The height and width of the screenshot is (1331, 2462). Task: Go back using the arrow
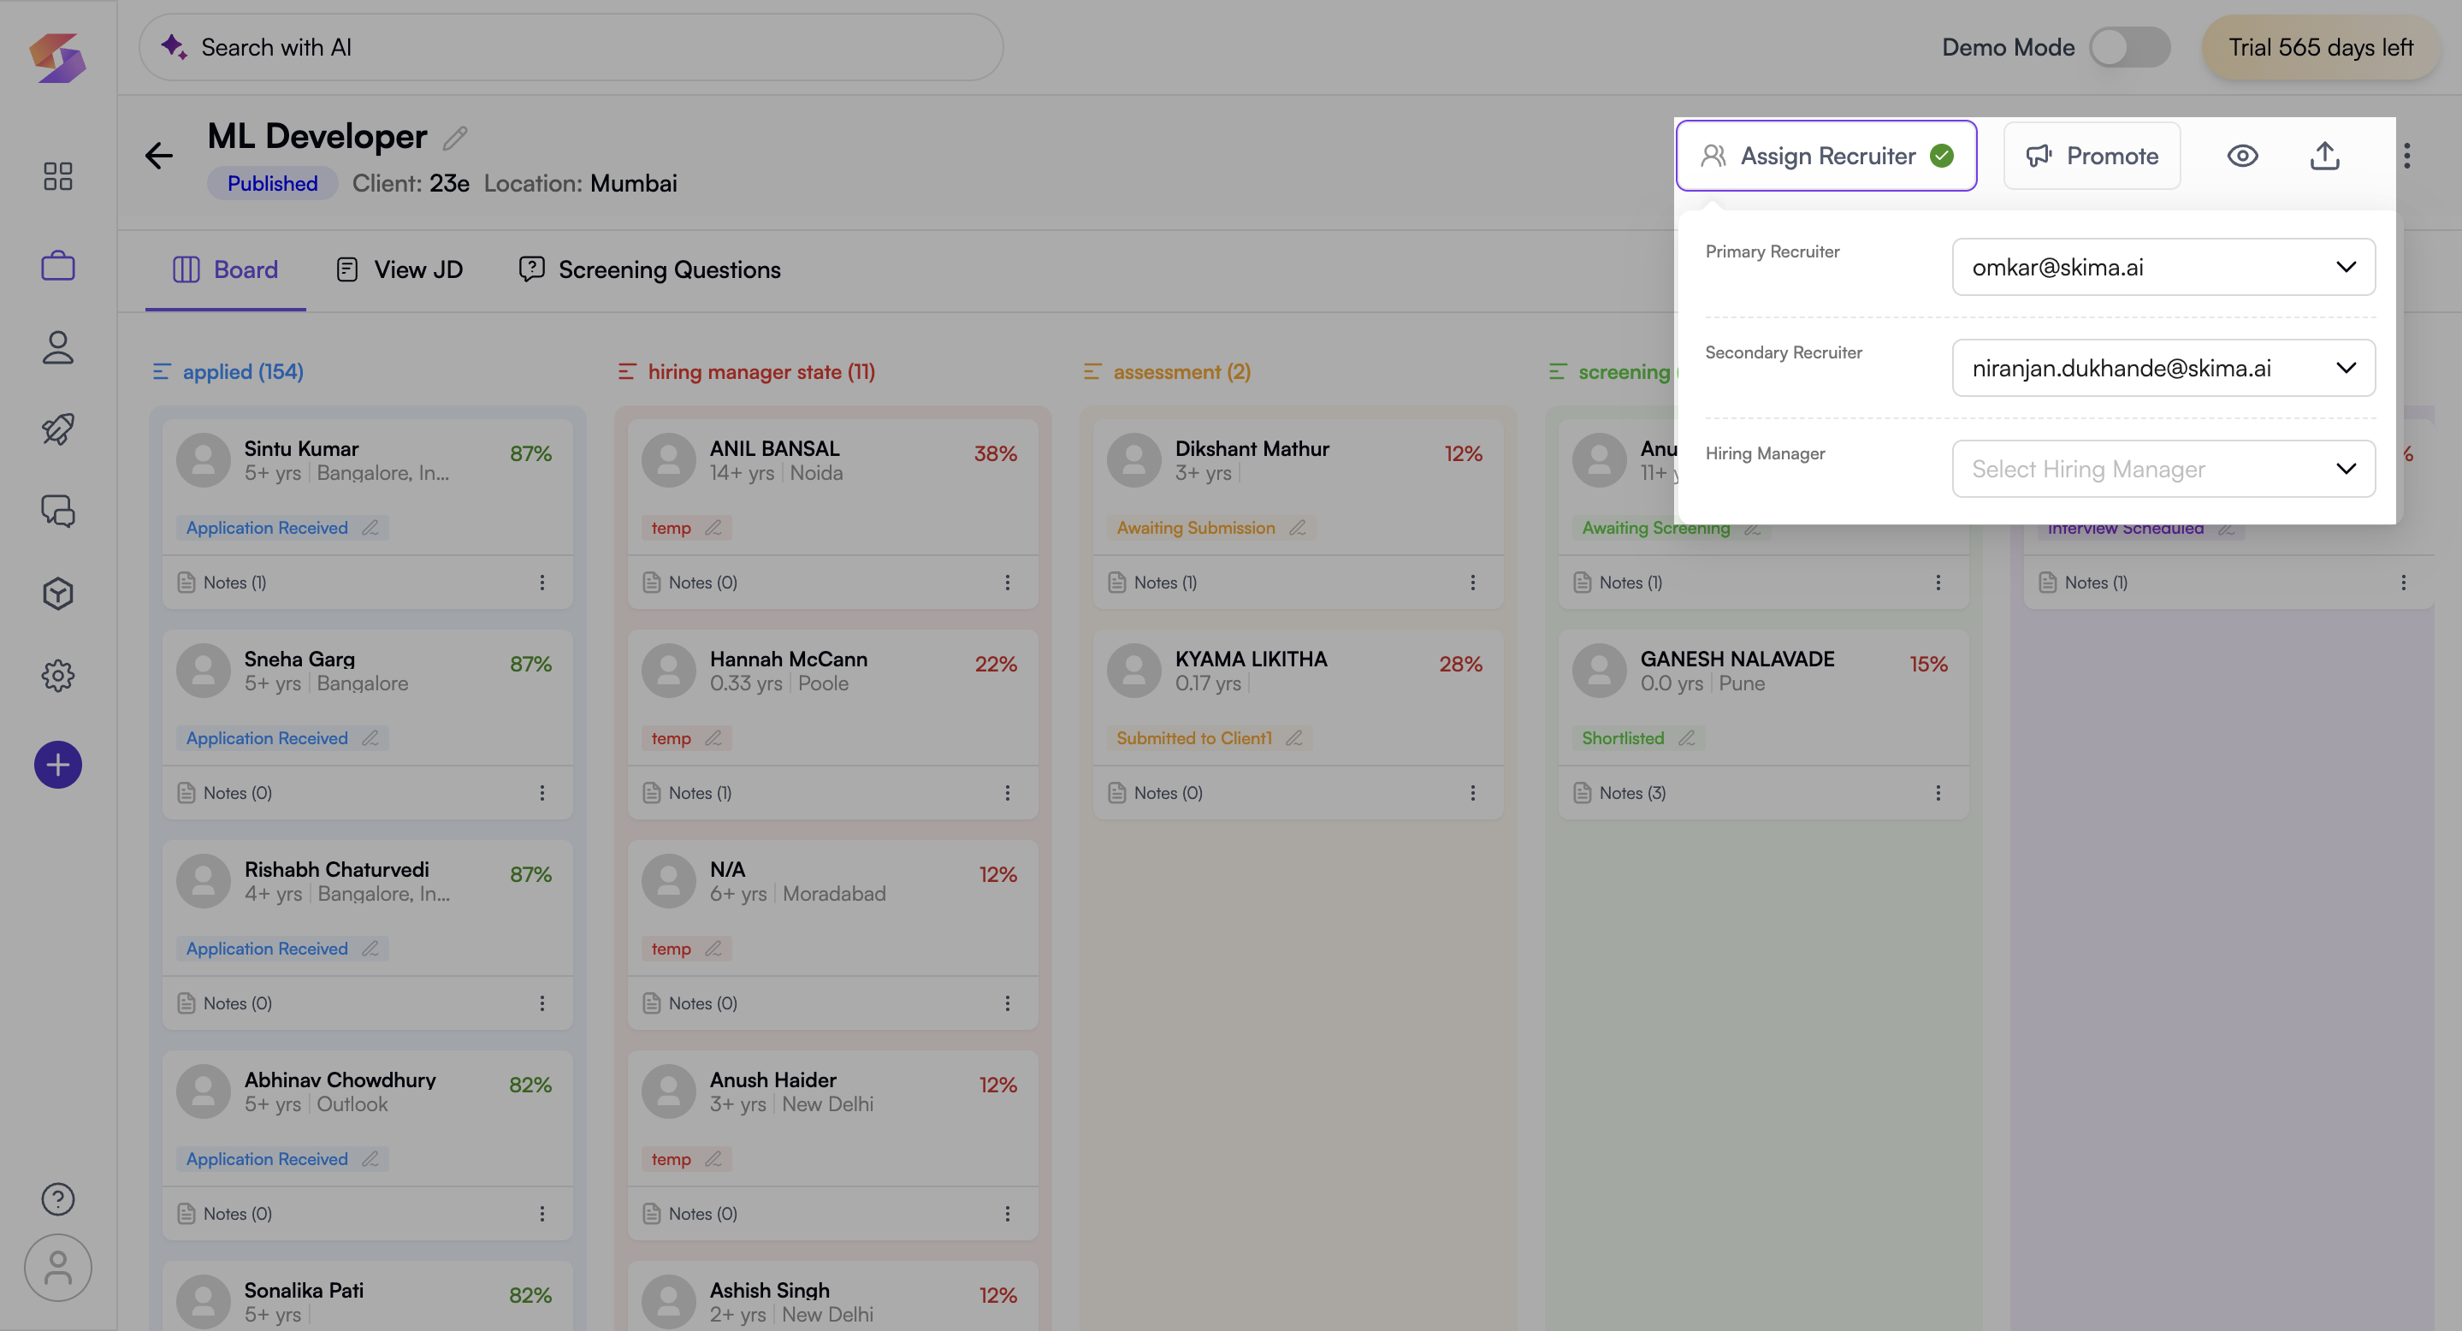point(158,155)
